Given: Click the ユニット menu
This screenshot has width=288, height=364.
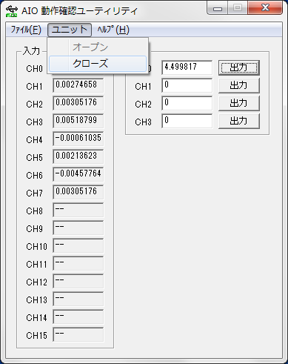Looking at the screenshot, I should (x=70, y=30).
